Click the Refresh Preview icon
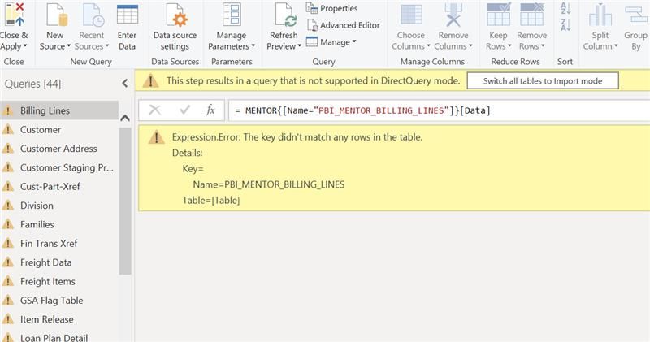The image size is (650, 342). (285, 15)
